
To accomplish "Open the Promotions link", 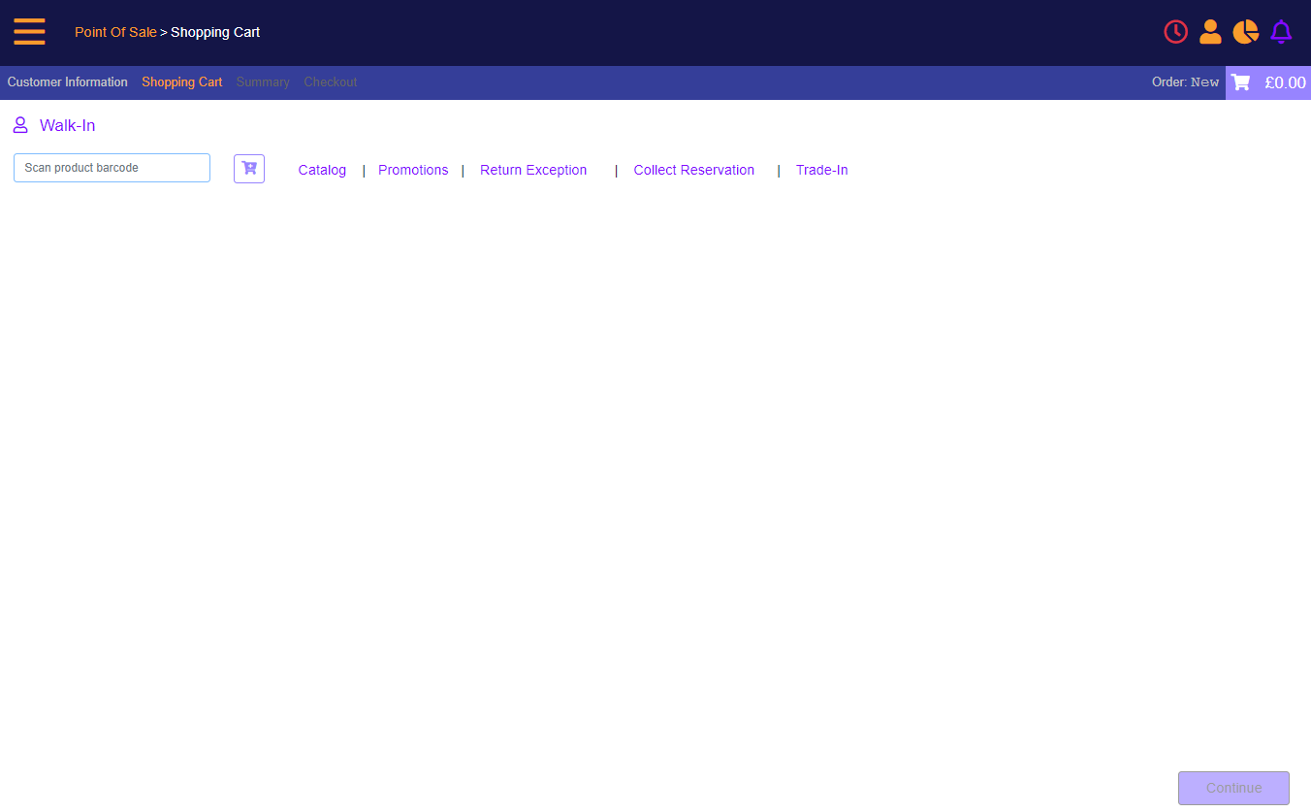I will coord(413,170).
